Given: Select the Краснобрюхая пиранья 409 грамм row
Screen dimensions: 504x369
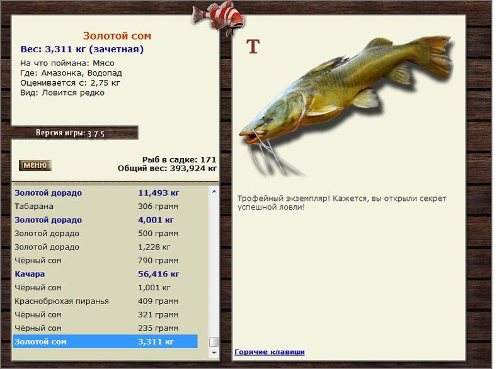Looking at the screenshot, I should point(105,301).
